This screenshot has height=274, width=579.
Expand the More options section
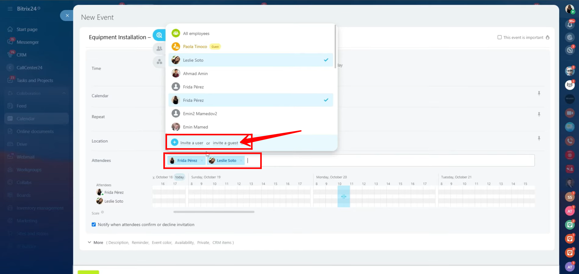click(x=95, y=242)
